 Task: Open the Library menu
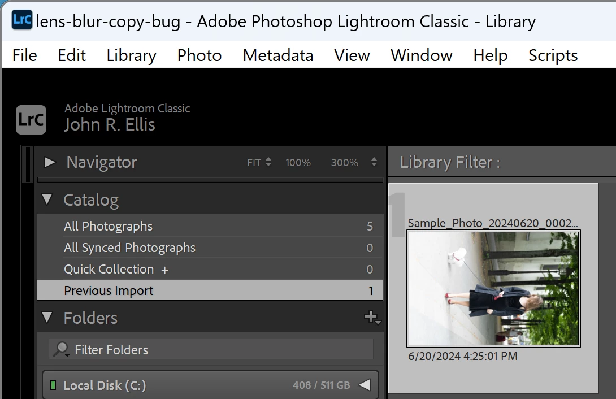coord(131,55)
